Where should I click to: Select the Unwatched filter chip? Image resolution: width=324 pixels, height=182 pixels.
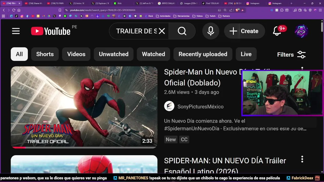[x=114, y=54]
